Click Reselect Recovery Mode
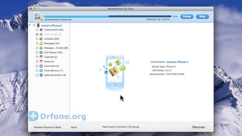 (x=47, y=127)
